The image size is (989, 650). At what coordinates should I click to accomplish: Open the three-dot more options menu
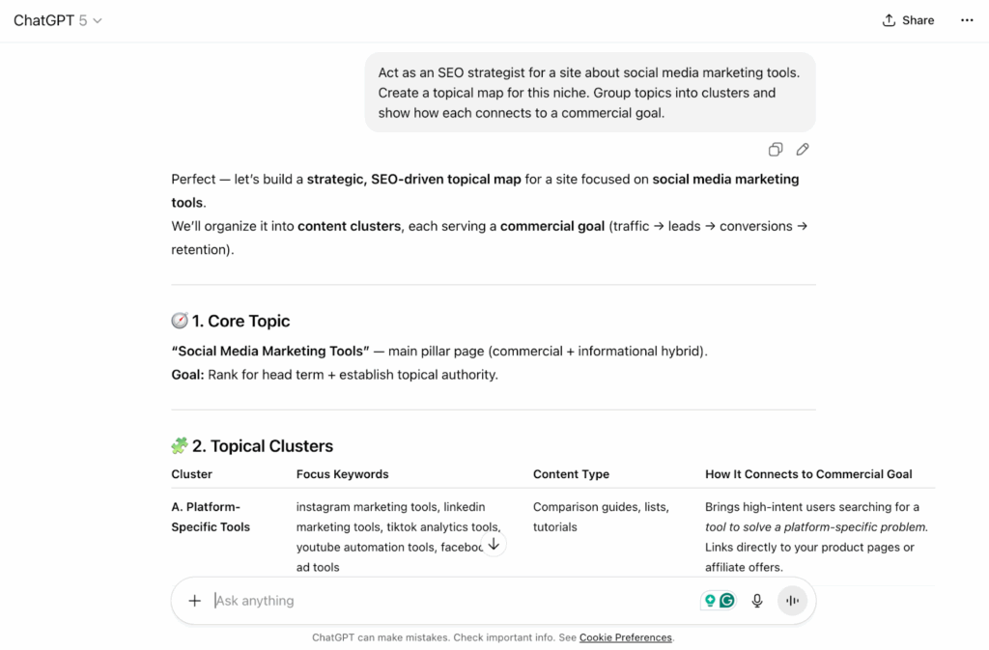pos(967,20)
